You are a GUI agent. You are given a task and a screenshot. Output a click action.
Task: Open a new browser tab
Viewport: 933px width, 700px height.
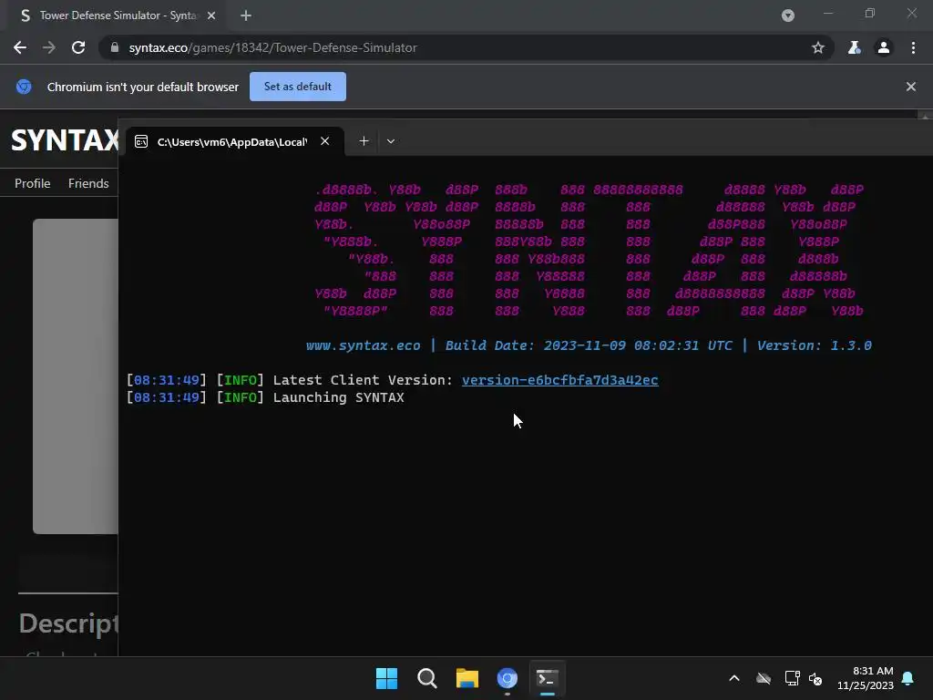point(246,15)
